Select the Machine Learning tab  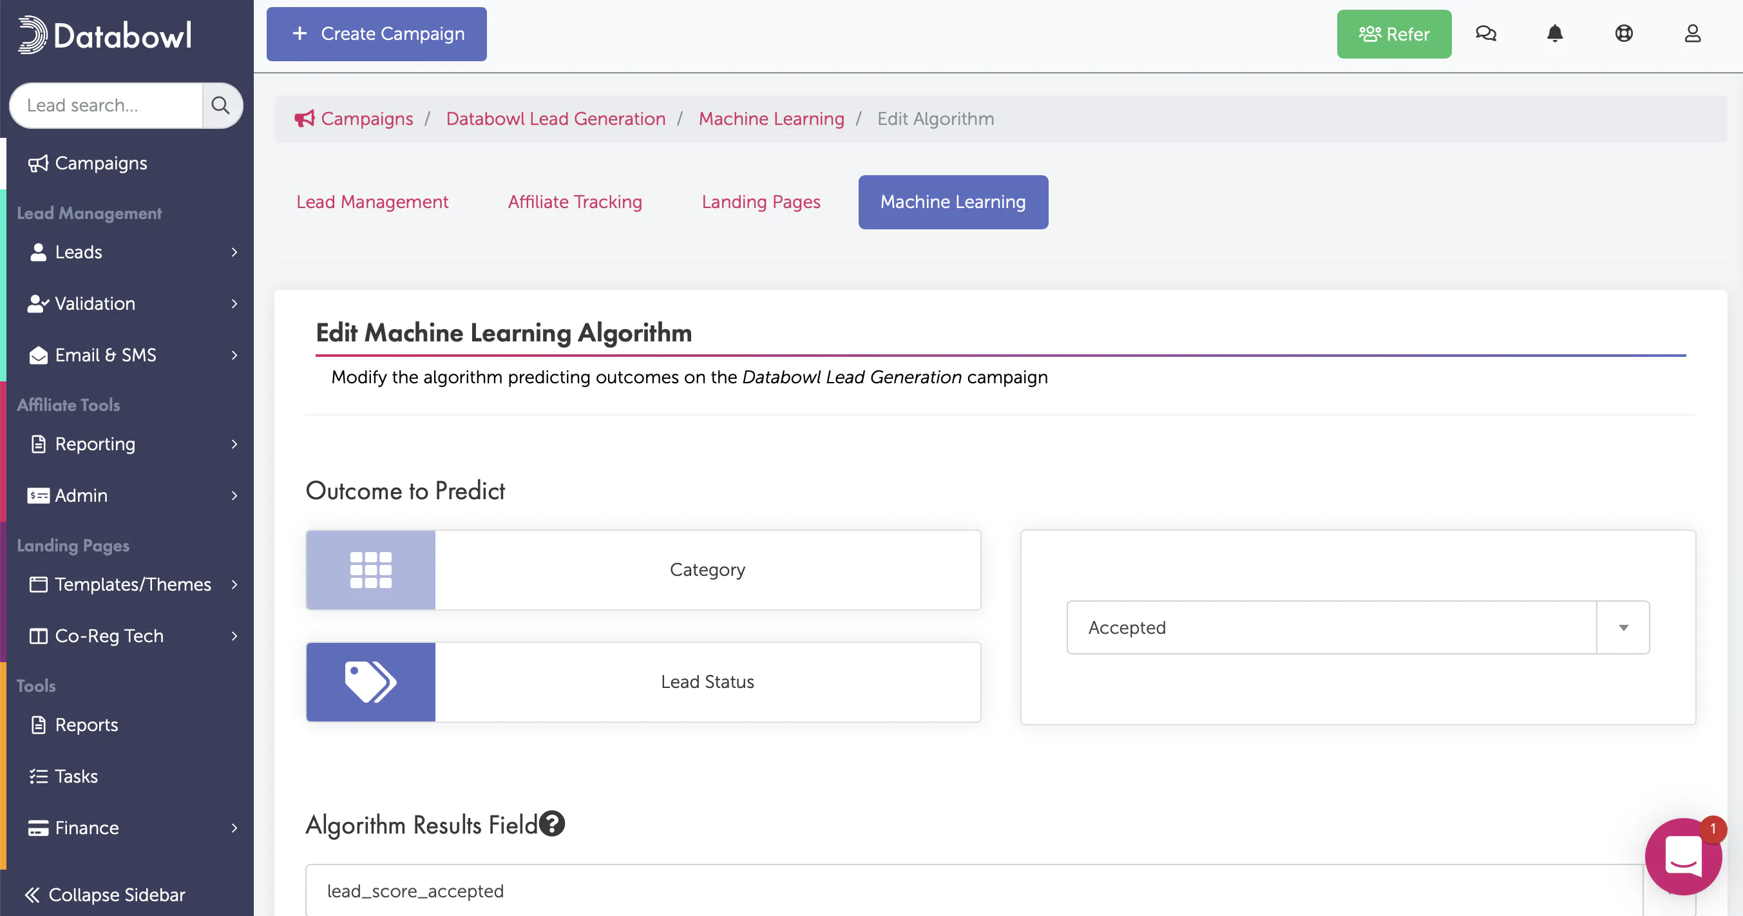pos(953,202)
